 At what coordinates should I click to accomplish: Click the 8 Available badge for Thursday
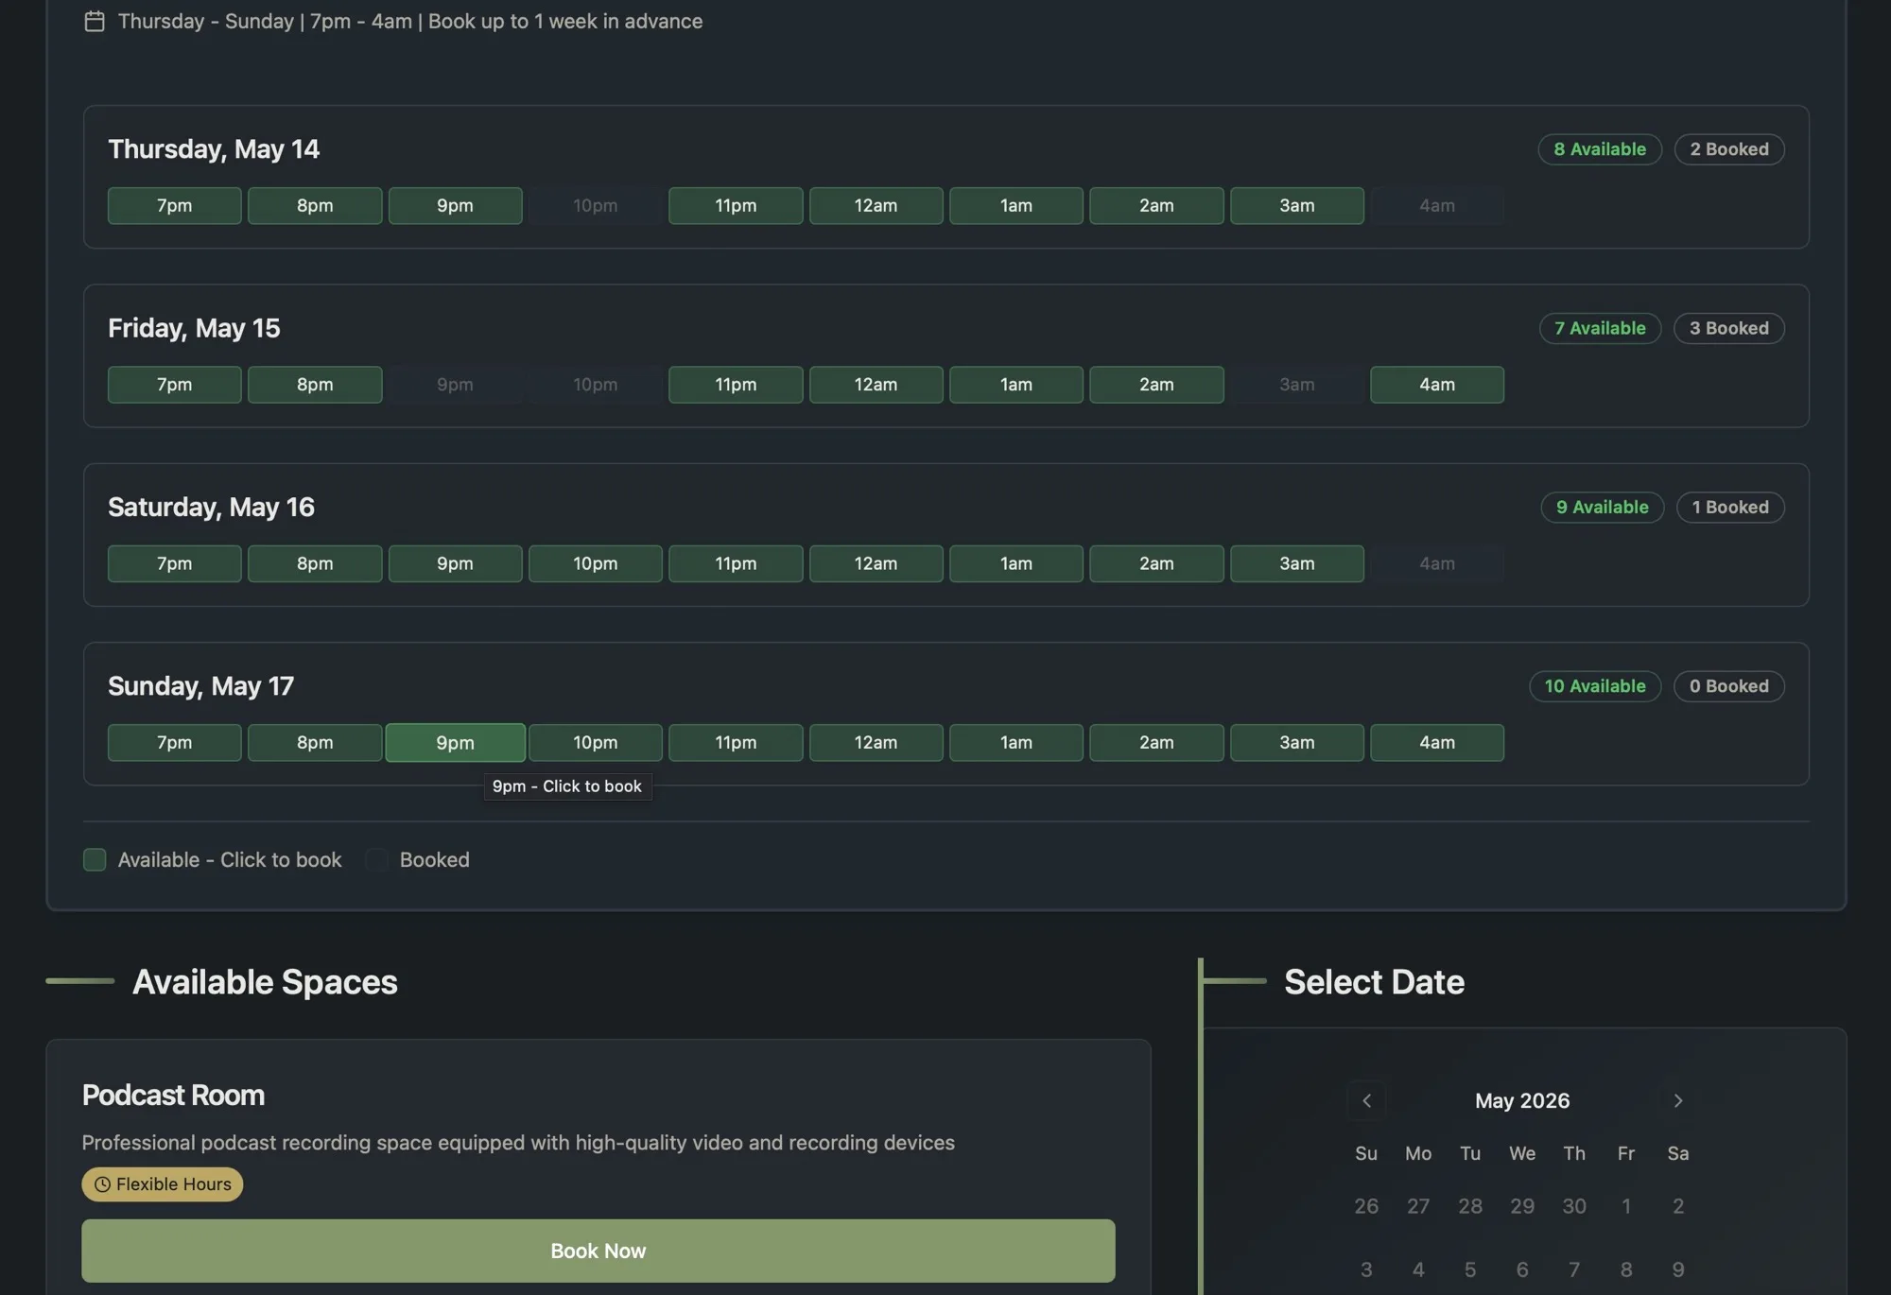click(x=1600, y=149)
